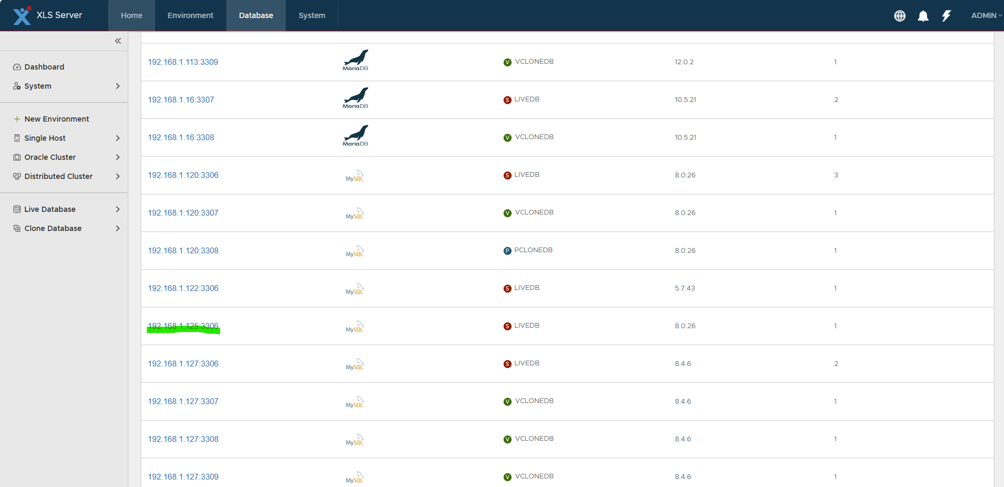Click the green V badge beside VCLONEDB
The image size is (1004, 487).
pos(507,62)
